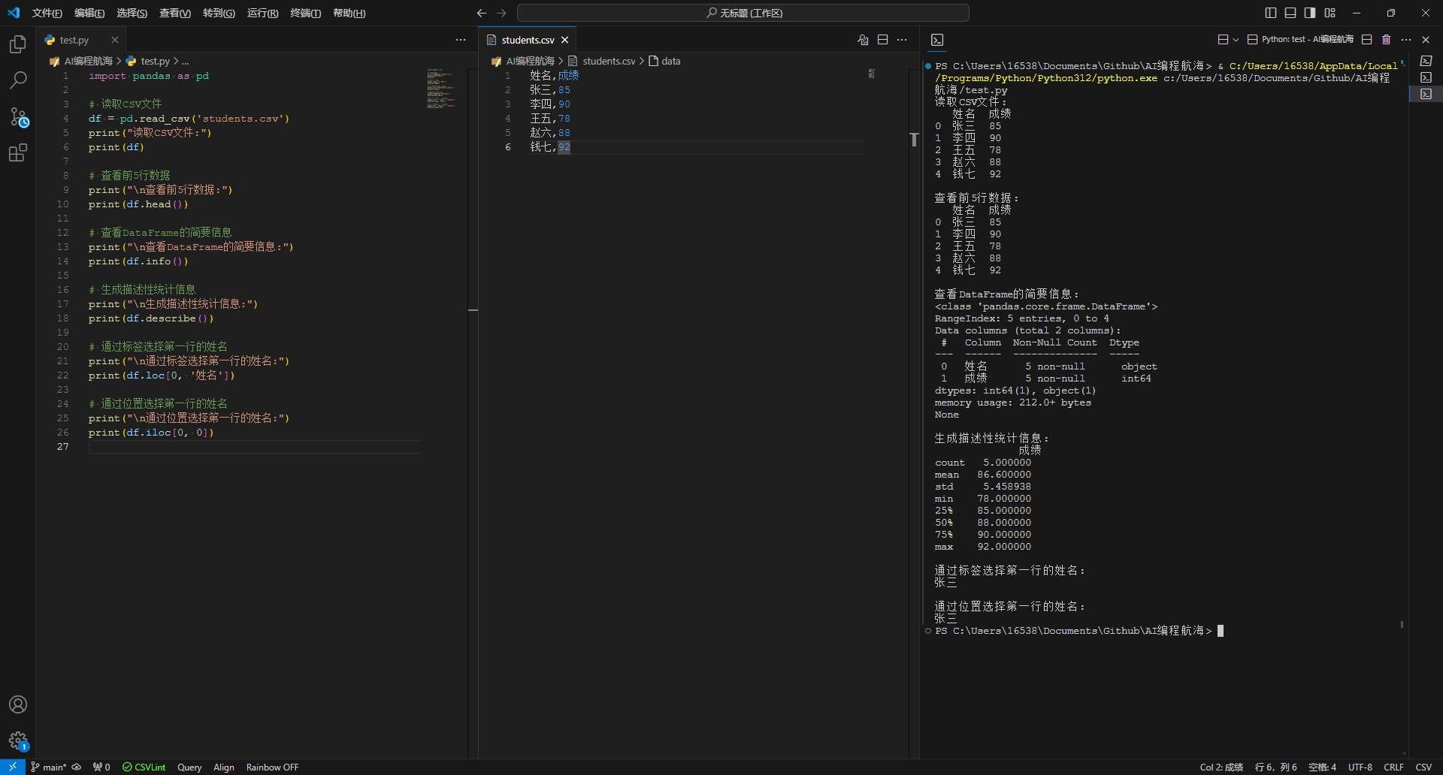
Task: Open the 选择(S) menu
Action: click(x=132, y=13)
